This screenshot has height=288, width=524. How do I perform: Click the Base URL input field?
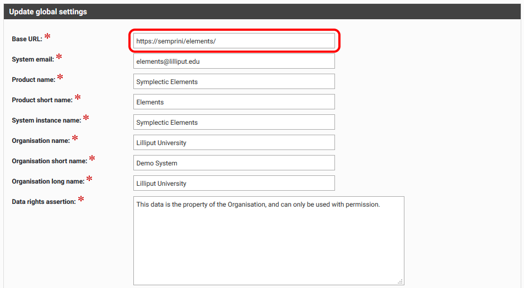coord(234,41)
